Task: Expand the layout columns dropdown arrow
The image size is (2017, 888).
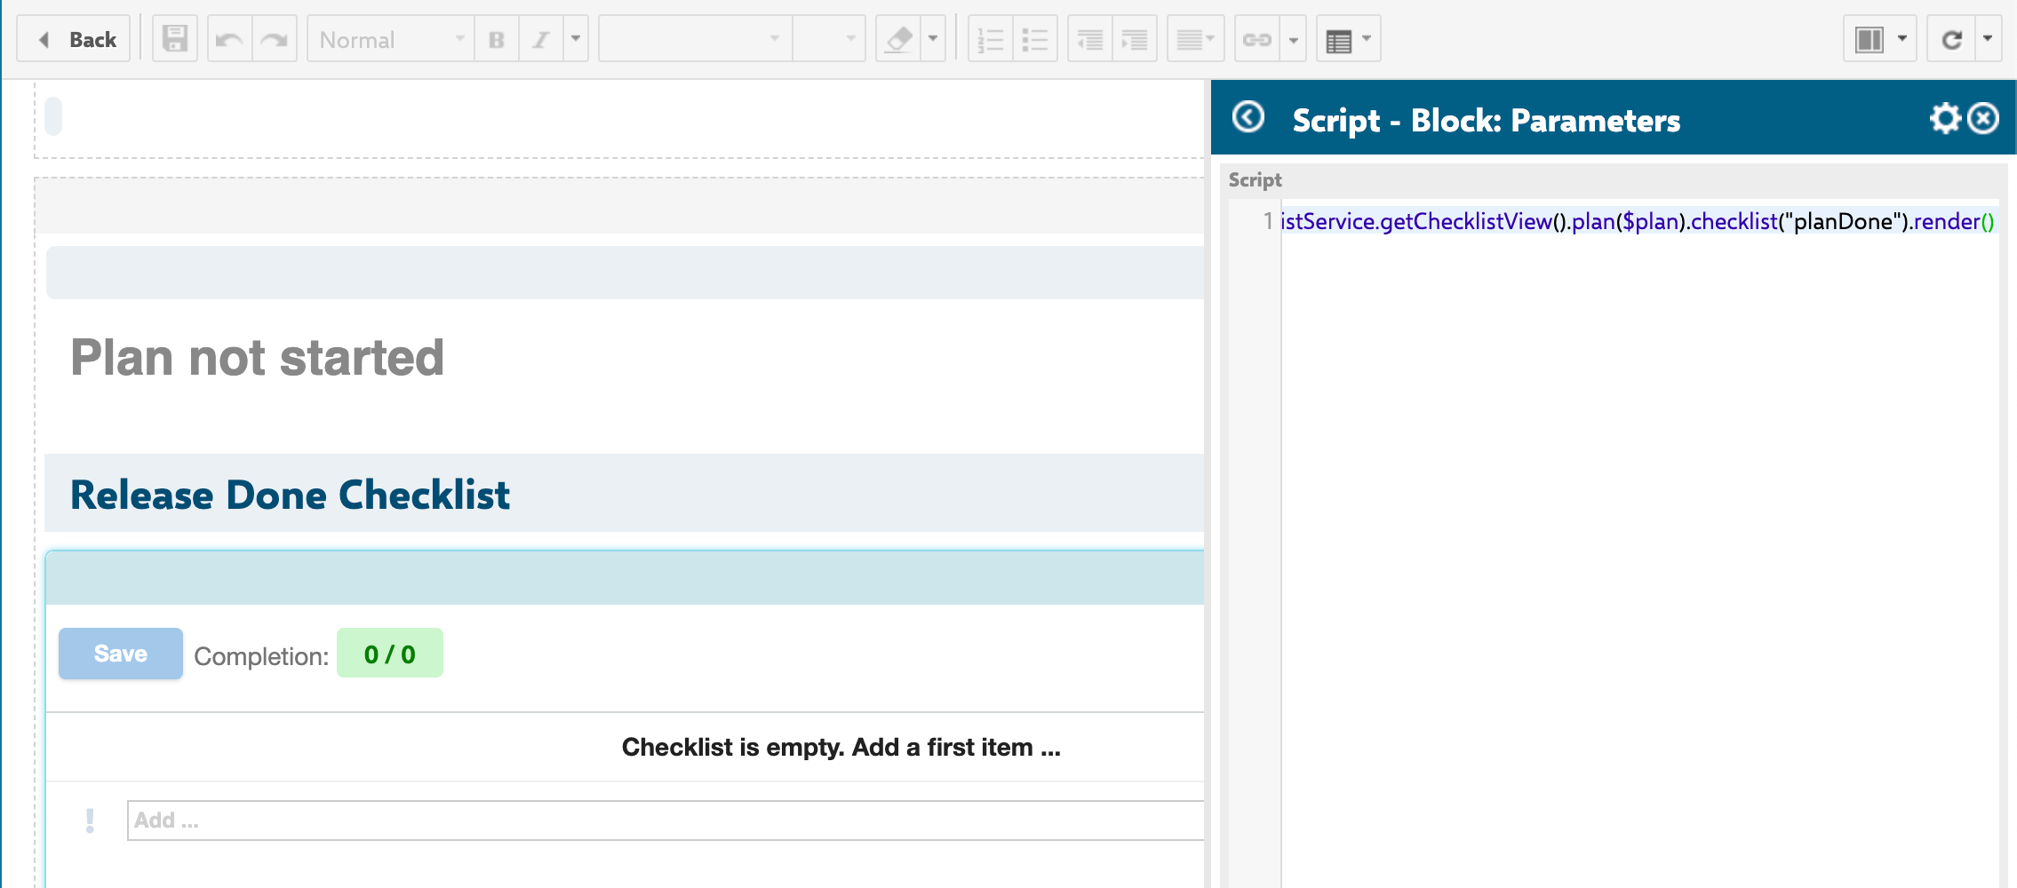Action: tap(1902, 39)
